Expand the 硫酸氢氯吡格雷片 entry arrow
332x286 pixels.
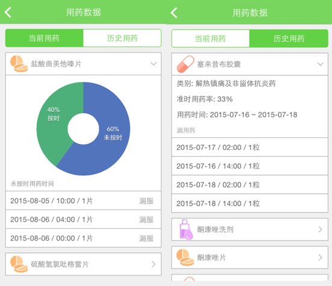[154, 264]
